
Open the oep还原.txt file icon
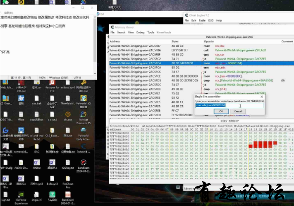click(36, 116)
